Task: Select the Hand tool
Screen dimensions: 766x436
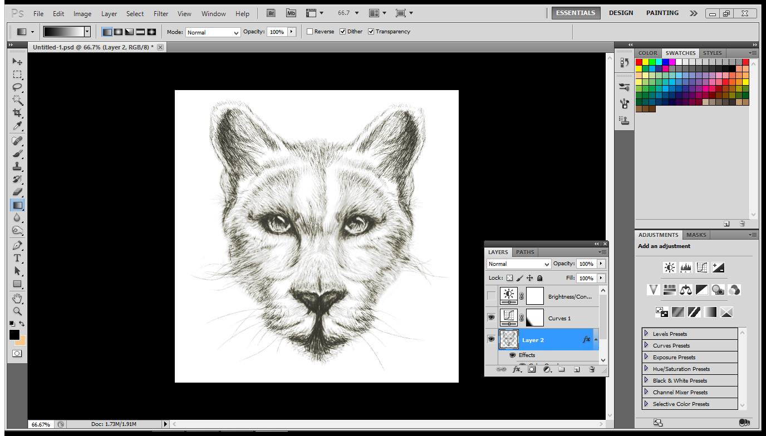Action: point(18,299)
